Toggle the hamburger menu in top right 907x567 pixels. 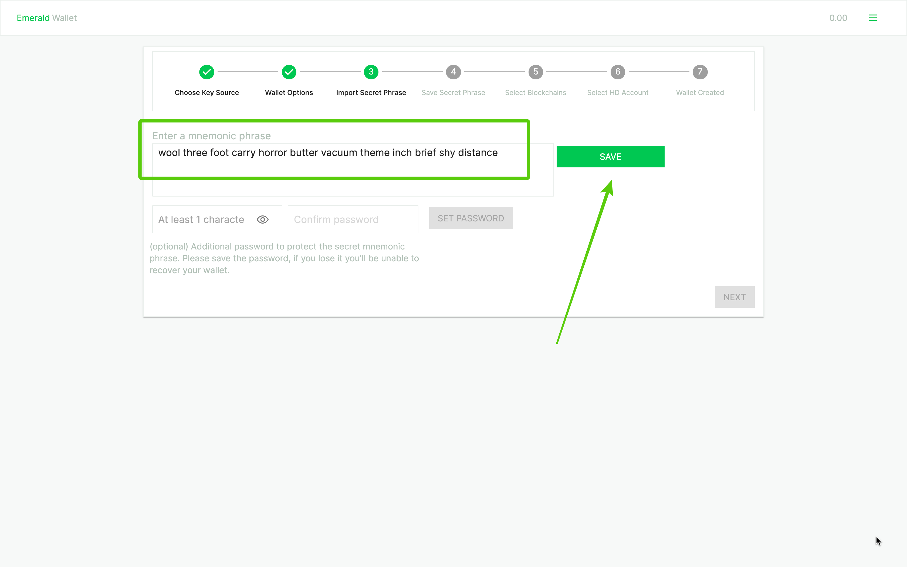(873, 18)
